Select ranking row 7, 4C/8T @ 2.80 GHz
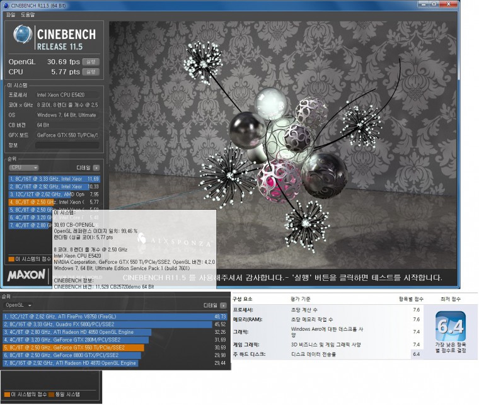 (30, 225)
